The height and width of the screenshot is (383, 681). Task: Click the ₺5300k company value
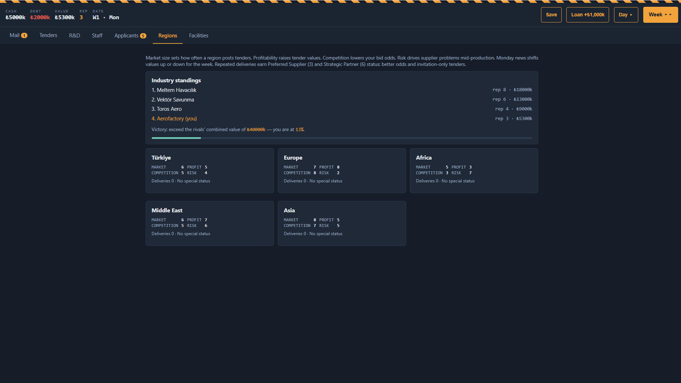click(65, 17)
